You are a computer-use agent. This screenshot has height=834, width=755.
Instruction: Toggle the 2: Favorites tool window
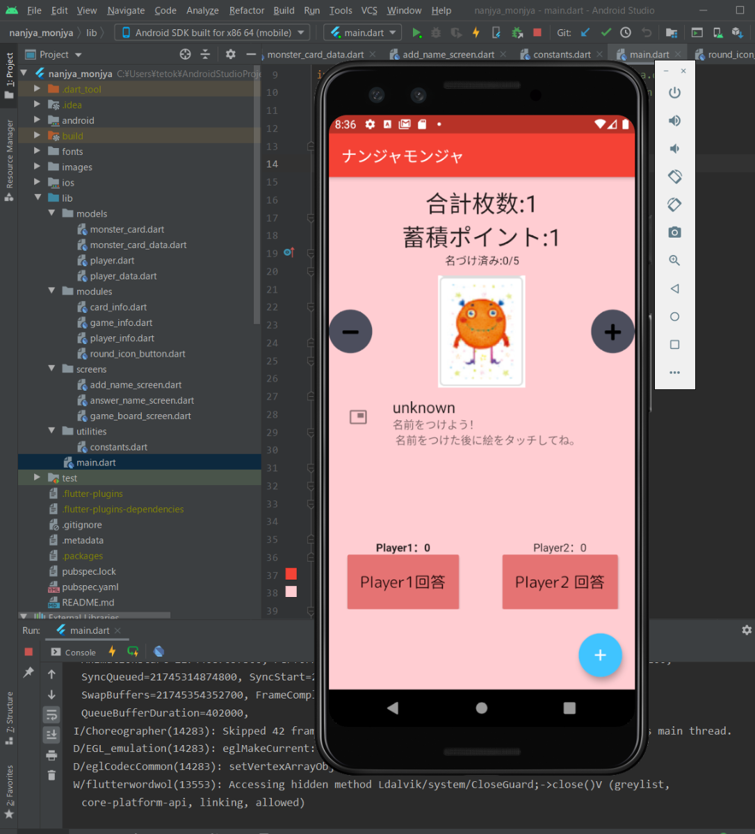point(9,792)
